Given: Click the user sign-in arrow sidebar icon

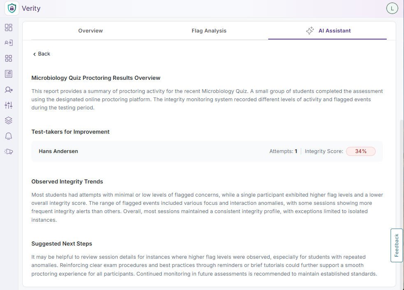Looking at the screenshot, I should pos(9,43).
